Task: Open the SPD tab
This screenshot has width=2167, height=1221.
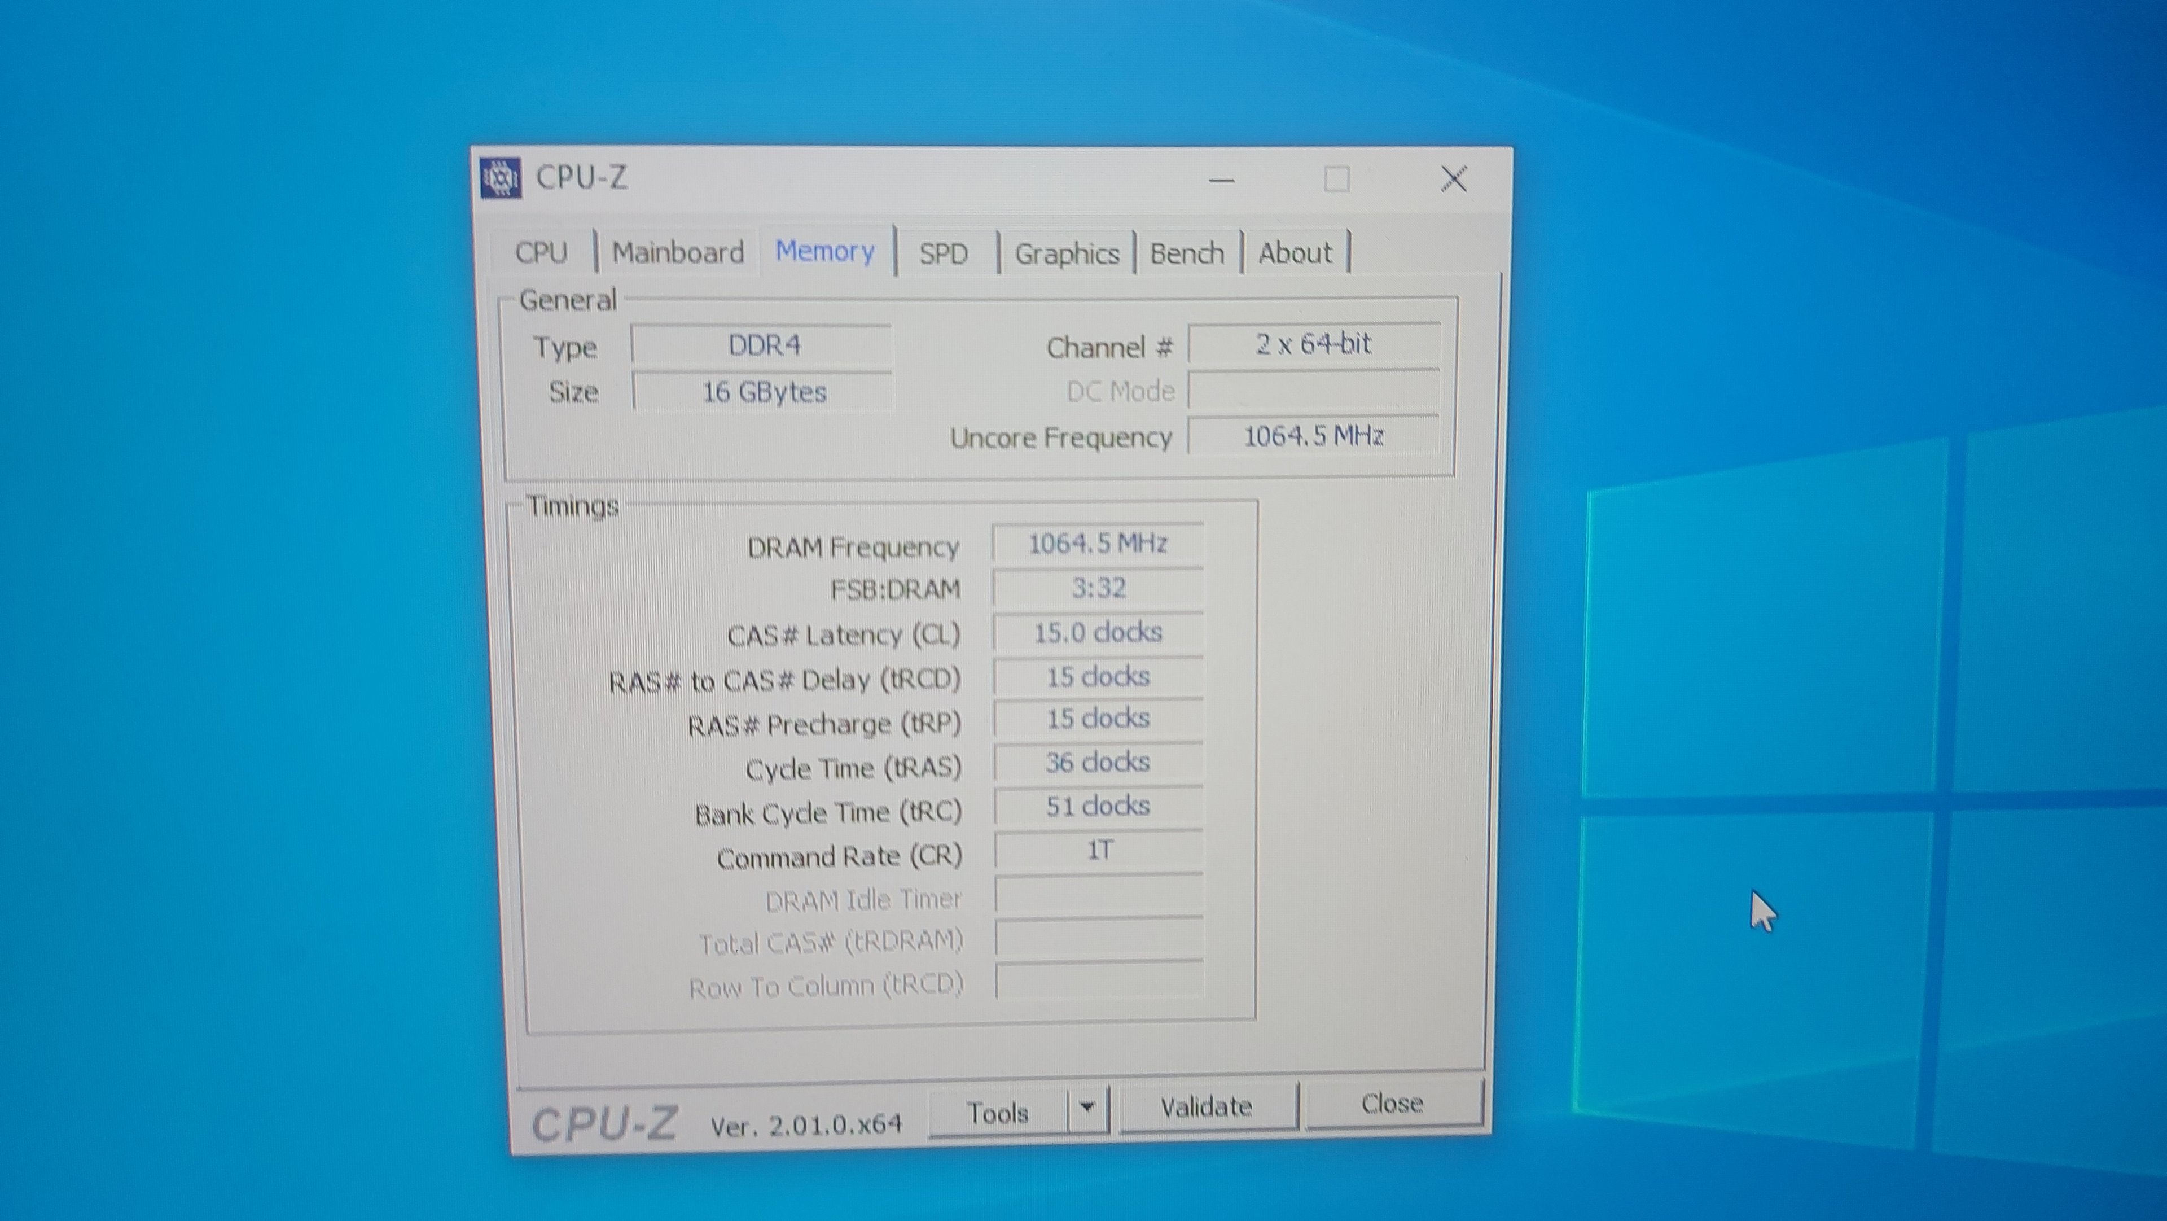Action: click(943, 253)
